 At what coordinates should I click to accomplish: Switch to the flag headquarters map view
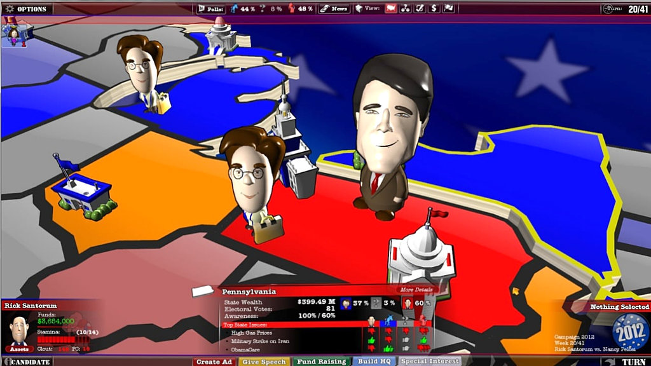point(448,8)
